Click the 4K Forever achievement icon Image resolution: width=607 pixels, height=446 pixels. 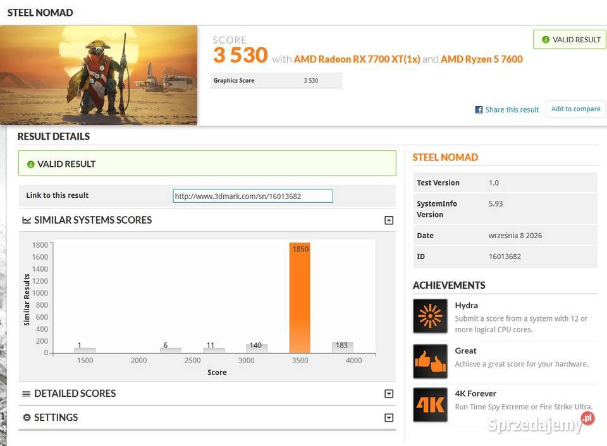click(430, 404)
